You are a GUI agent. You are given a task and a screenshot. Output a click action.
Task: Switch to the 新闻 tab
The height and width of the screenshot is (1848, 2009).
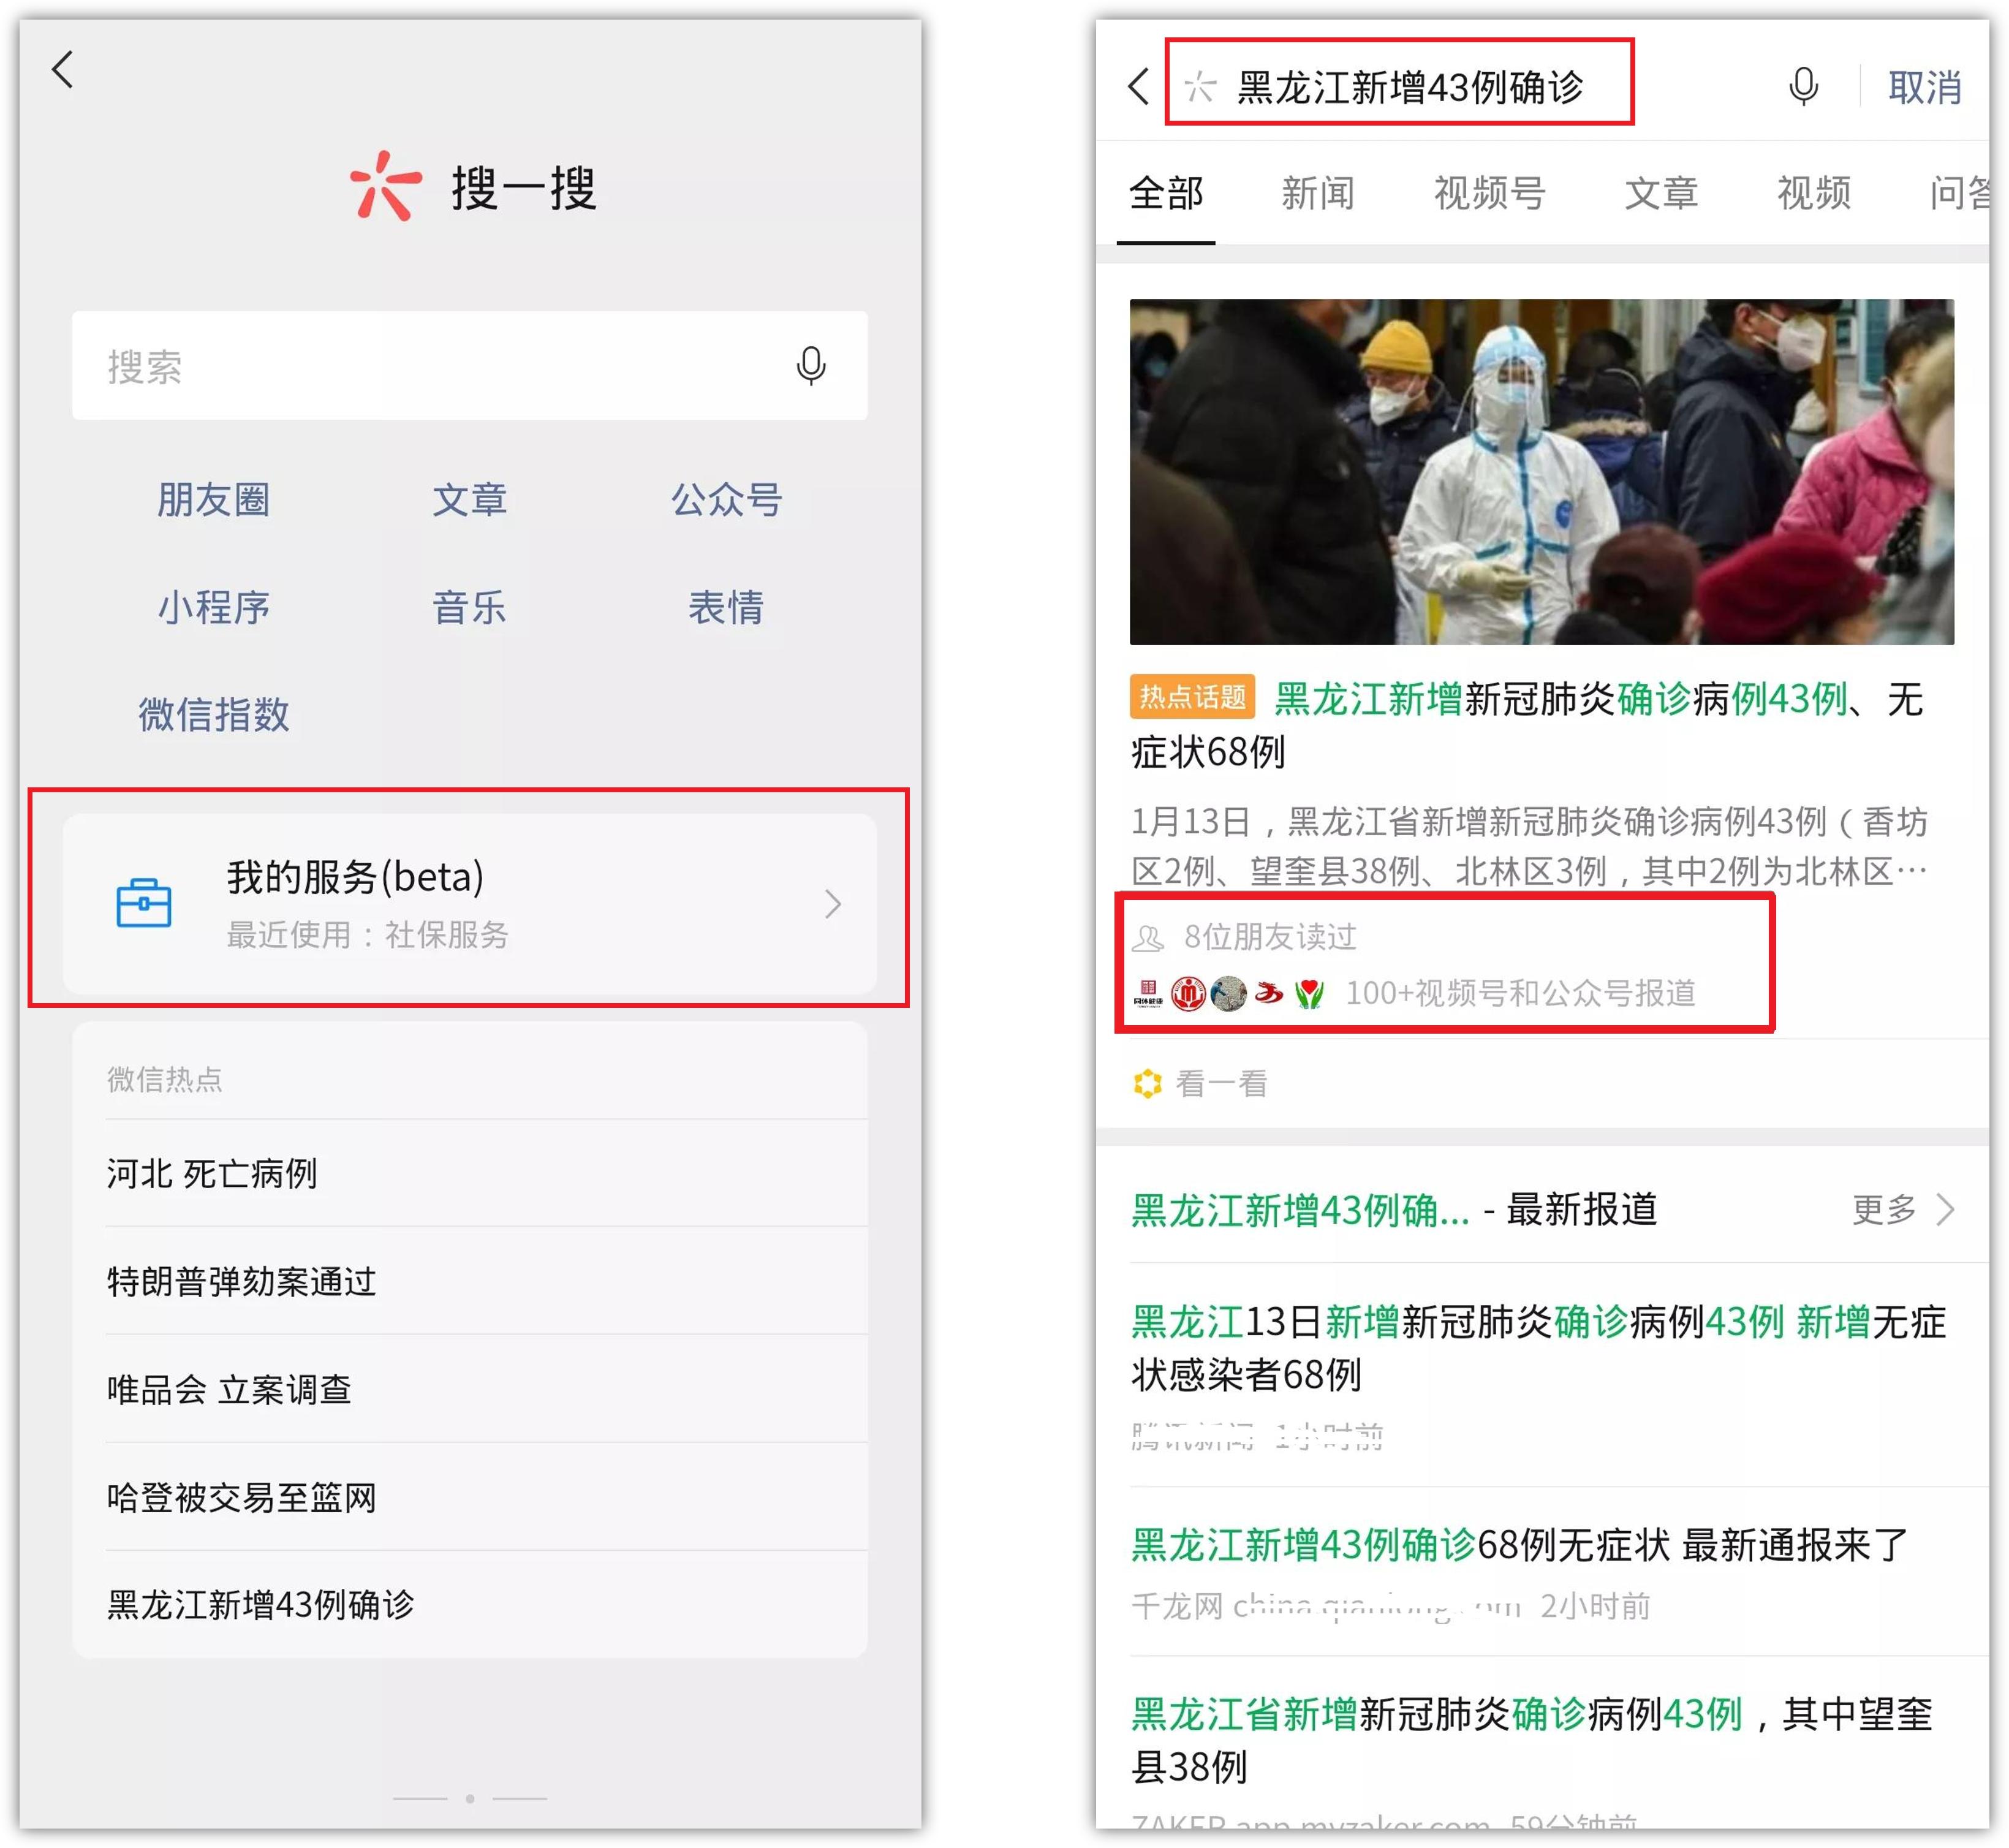[x=1318, y=193]
